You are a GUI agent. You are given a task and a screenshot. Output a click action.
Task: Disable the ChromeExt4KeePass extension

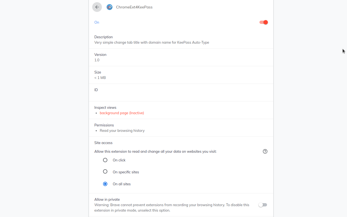(x=263, y=22)
